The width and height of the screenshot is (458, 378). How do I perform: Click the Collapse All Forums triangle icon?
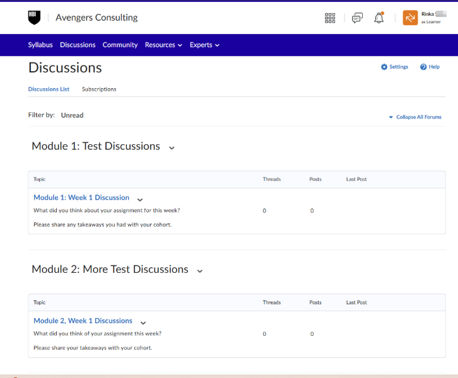(x=391, y=117)
